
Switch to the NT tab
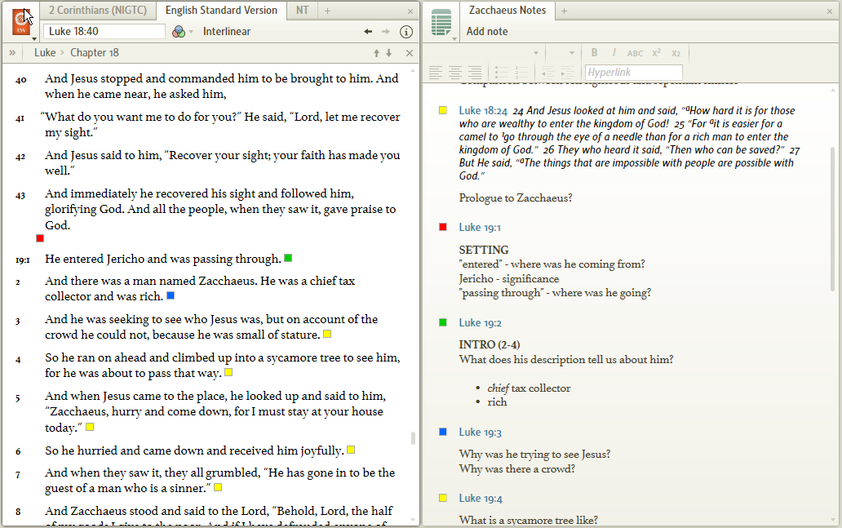point(302,11)
